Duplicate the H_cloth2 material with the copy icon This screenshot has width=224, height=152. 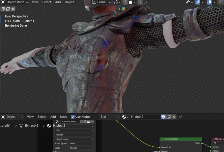tap(169, 117)
